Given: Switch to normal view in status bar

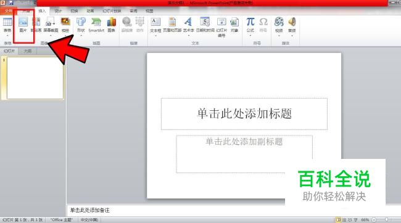Looking at the screenshot, I should tap(338, 220).
